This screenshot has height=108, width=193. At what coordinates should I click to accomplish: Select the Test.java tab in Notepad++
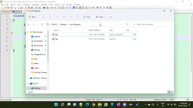[x=6, y=11]
